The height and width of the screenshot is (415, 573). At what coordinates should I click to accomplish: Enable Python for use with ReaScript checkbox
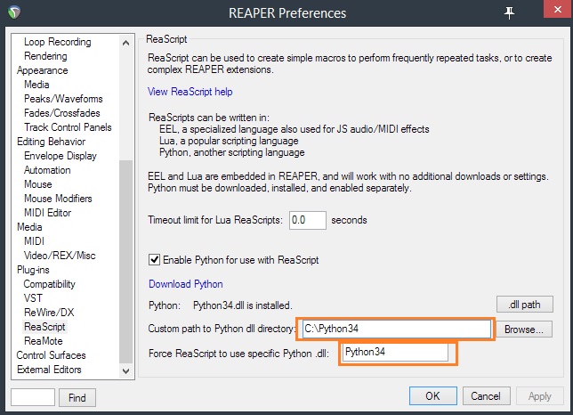(x=154, y=260)
